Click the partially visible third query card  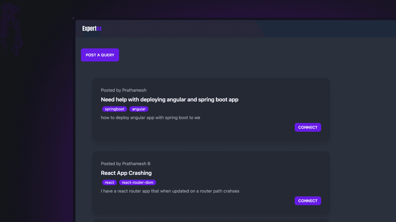coord(211,220)
